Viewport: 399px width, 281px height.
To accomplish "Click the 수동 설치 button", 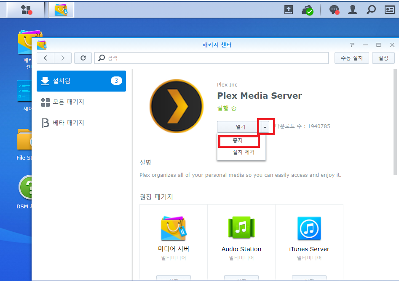I will [352, 58].
